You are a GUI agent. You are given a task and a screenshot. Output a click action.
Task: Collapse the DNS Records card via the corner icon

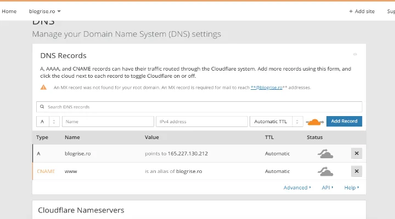[x=355, y=54]
